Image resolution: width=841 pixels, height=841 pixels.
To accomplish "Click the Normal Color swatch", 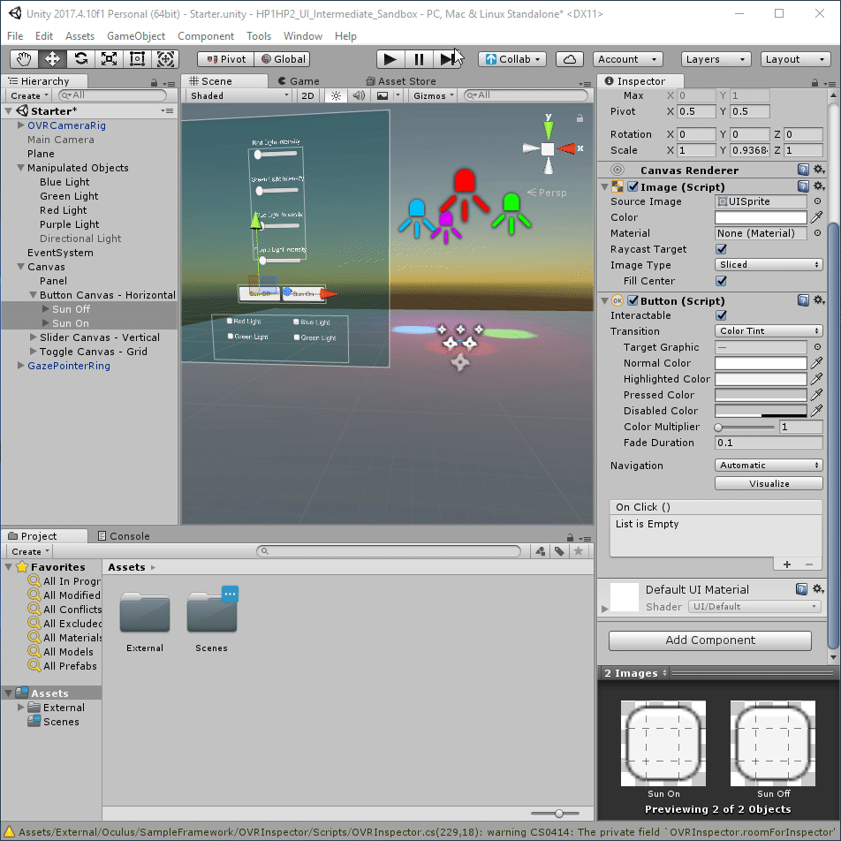I will [760, 363].
